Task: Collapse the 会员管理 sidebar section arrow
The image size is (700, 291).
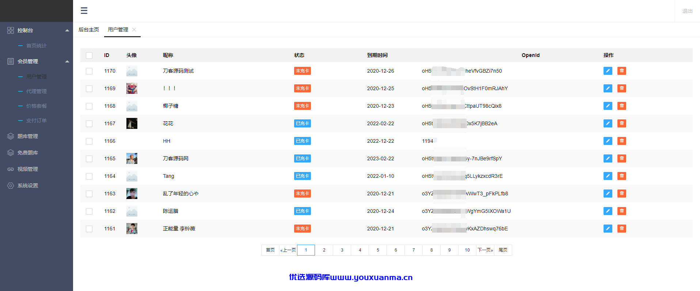Action: pyautogui.click(x=67, y=61)
